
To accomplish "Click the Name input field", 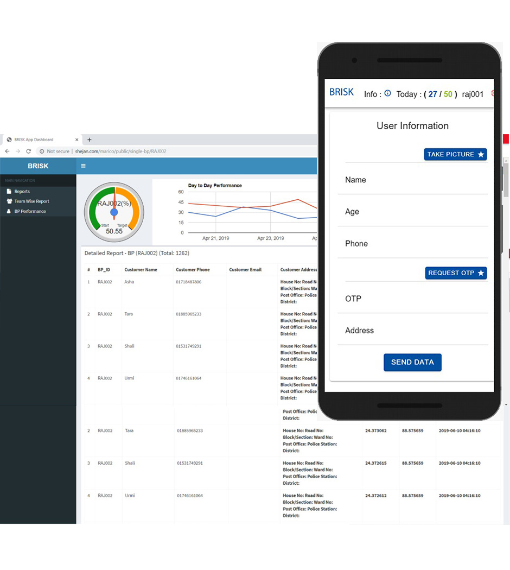I will click(x=413, y=180).
